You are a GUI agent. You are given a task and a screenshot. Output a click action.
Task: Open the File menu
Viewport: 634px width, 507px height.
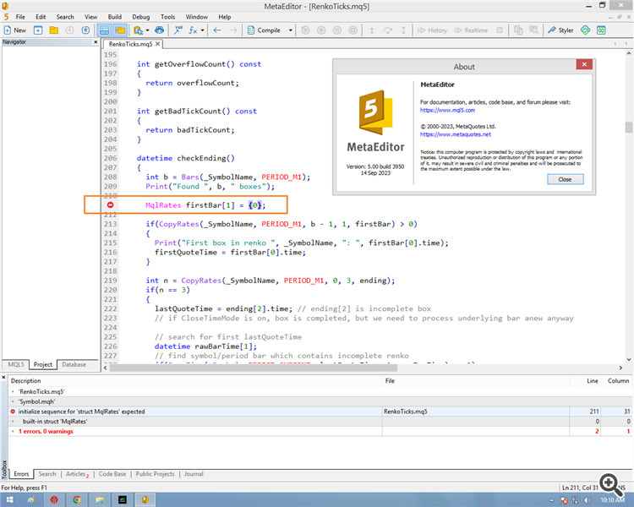click(20, 17)
